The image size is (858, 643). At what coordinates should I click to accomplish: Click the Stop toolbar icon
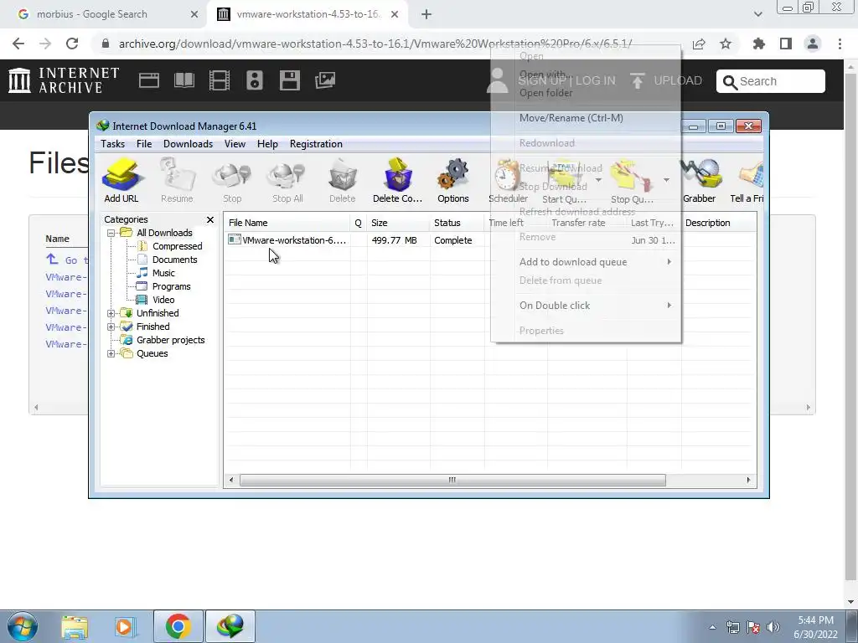tap(232, 181)
